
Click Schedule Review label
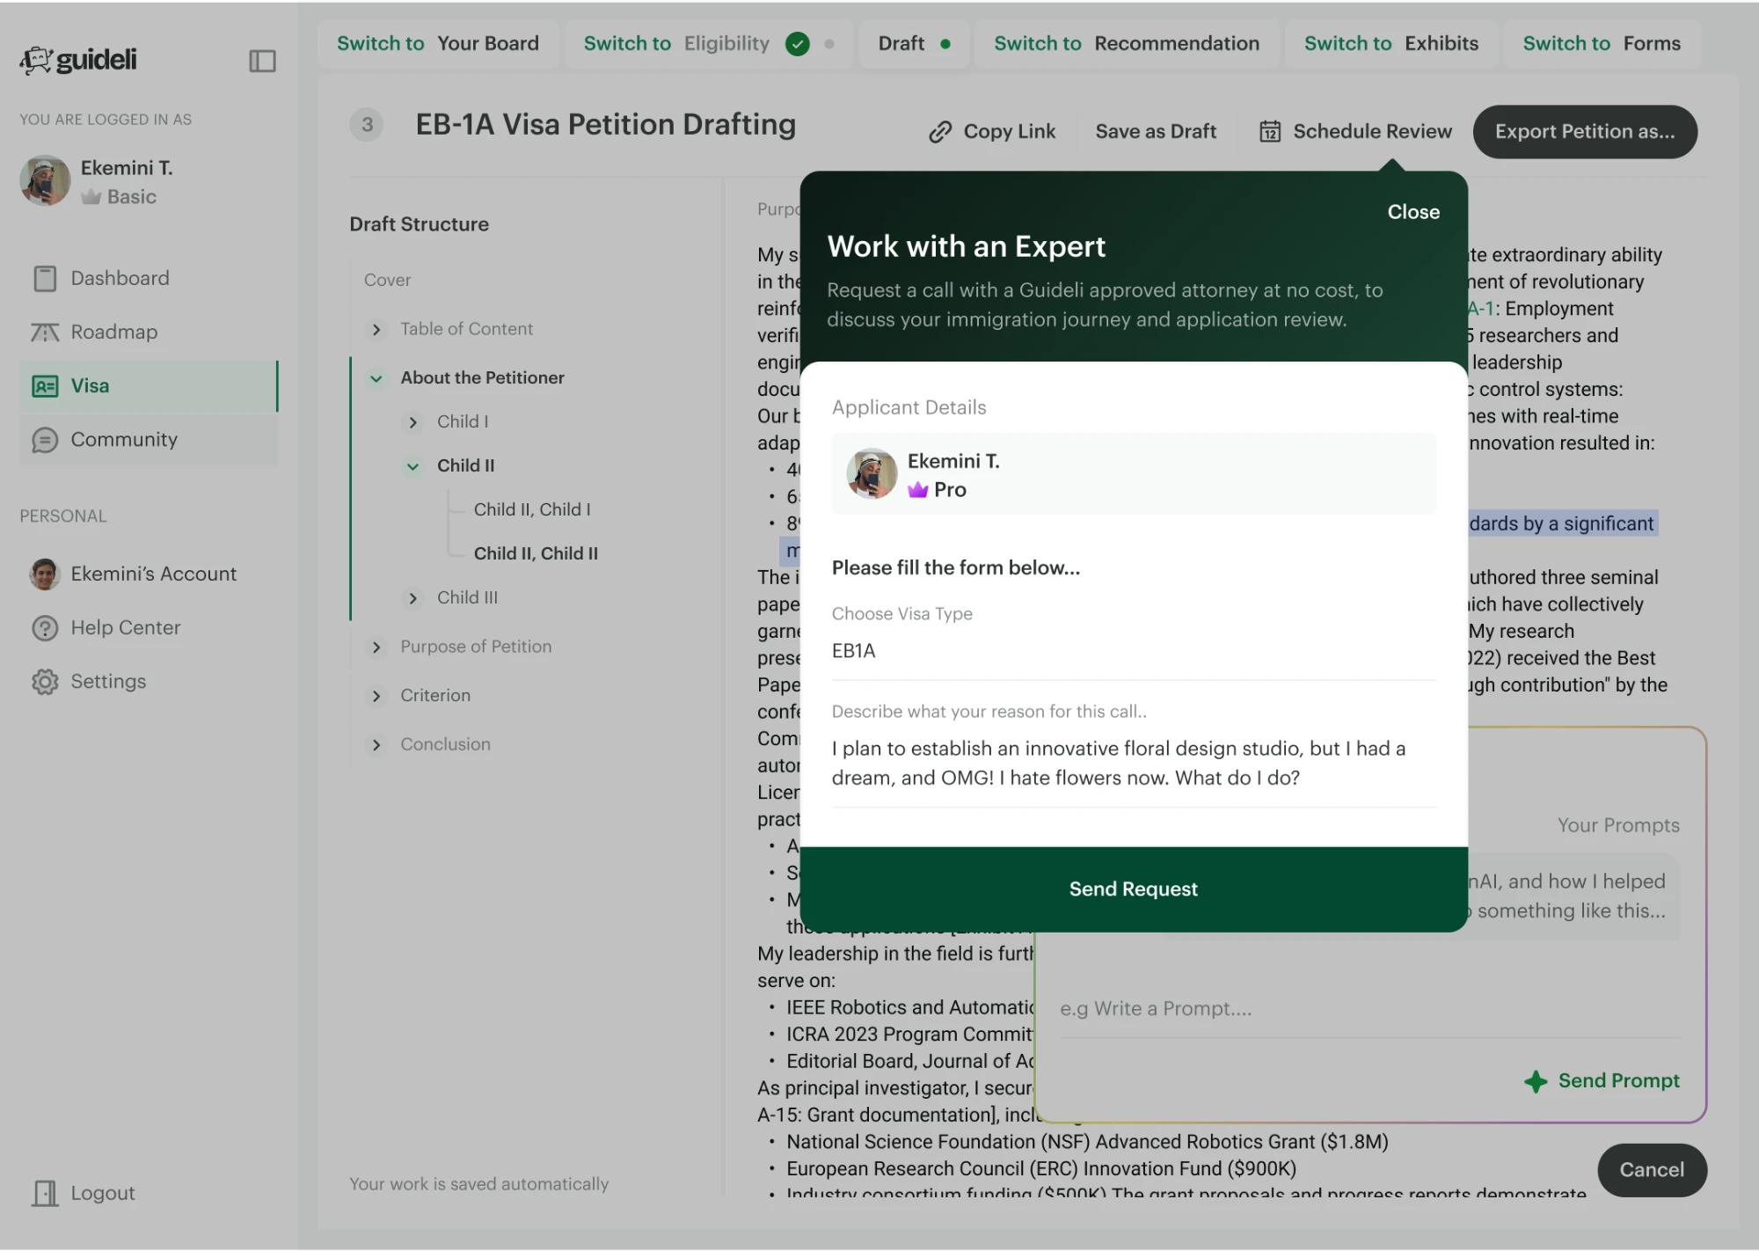1372,131
